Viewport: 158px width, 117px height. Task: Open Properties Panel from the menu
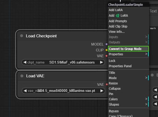click(x=129, y=66)
